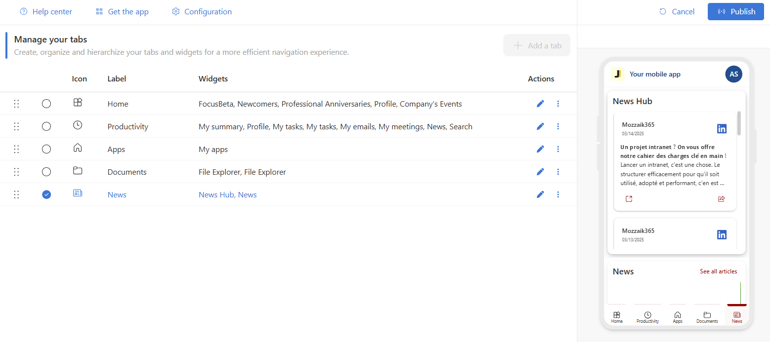
Task: Switch preview to Home tab
Action: click(x=617, y=317)
